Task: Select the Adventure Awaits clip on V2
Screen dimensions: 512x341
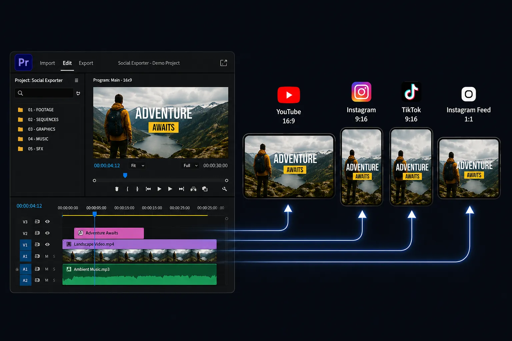Action: 109,233
